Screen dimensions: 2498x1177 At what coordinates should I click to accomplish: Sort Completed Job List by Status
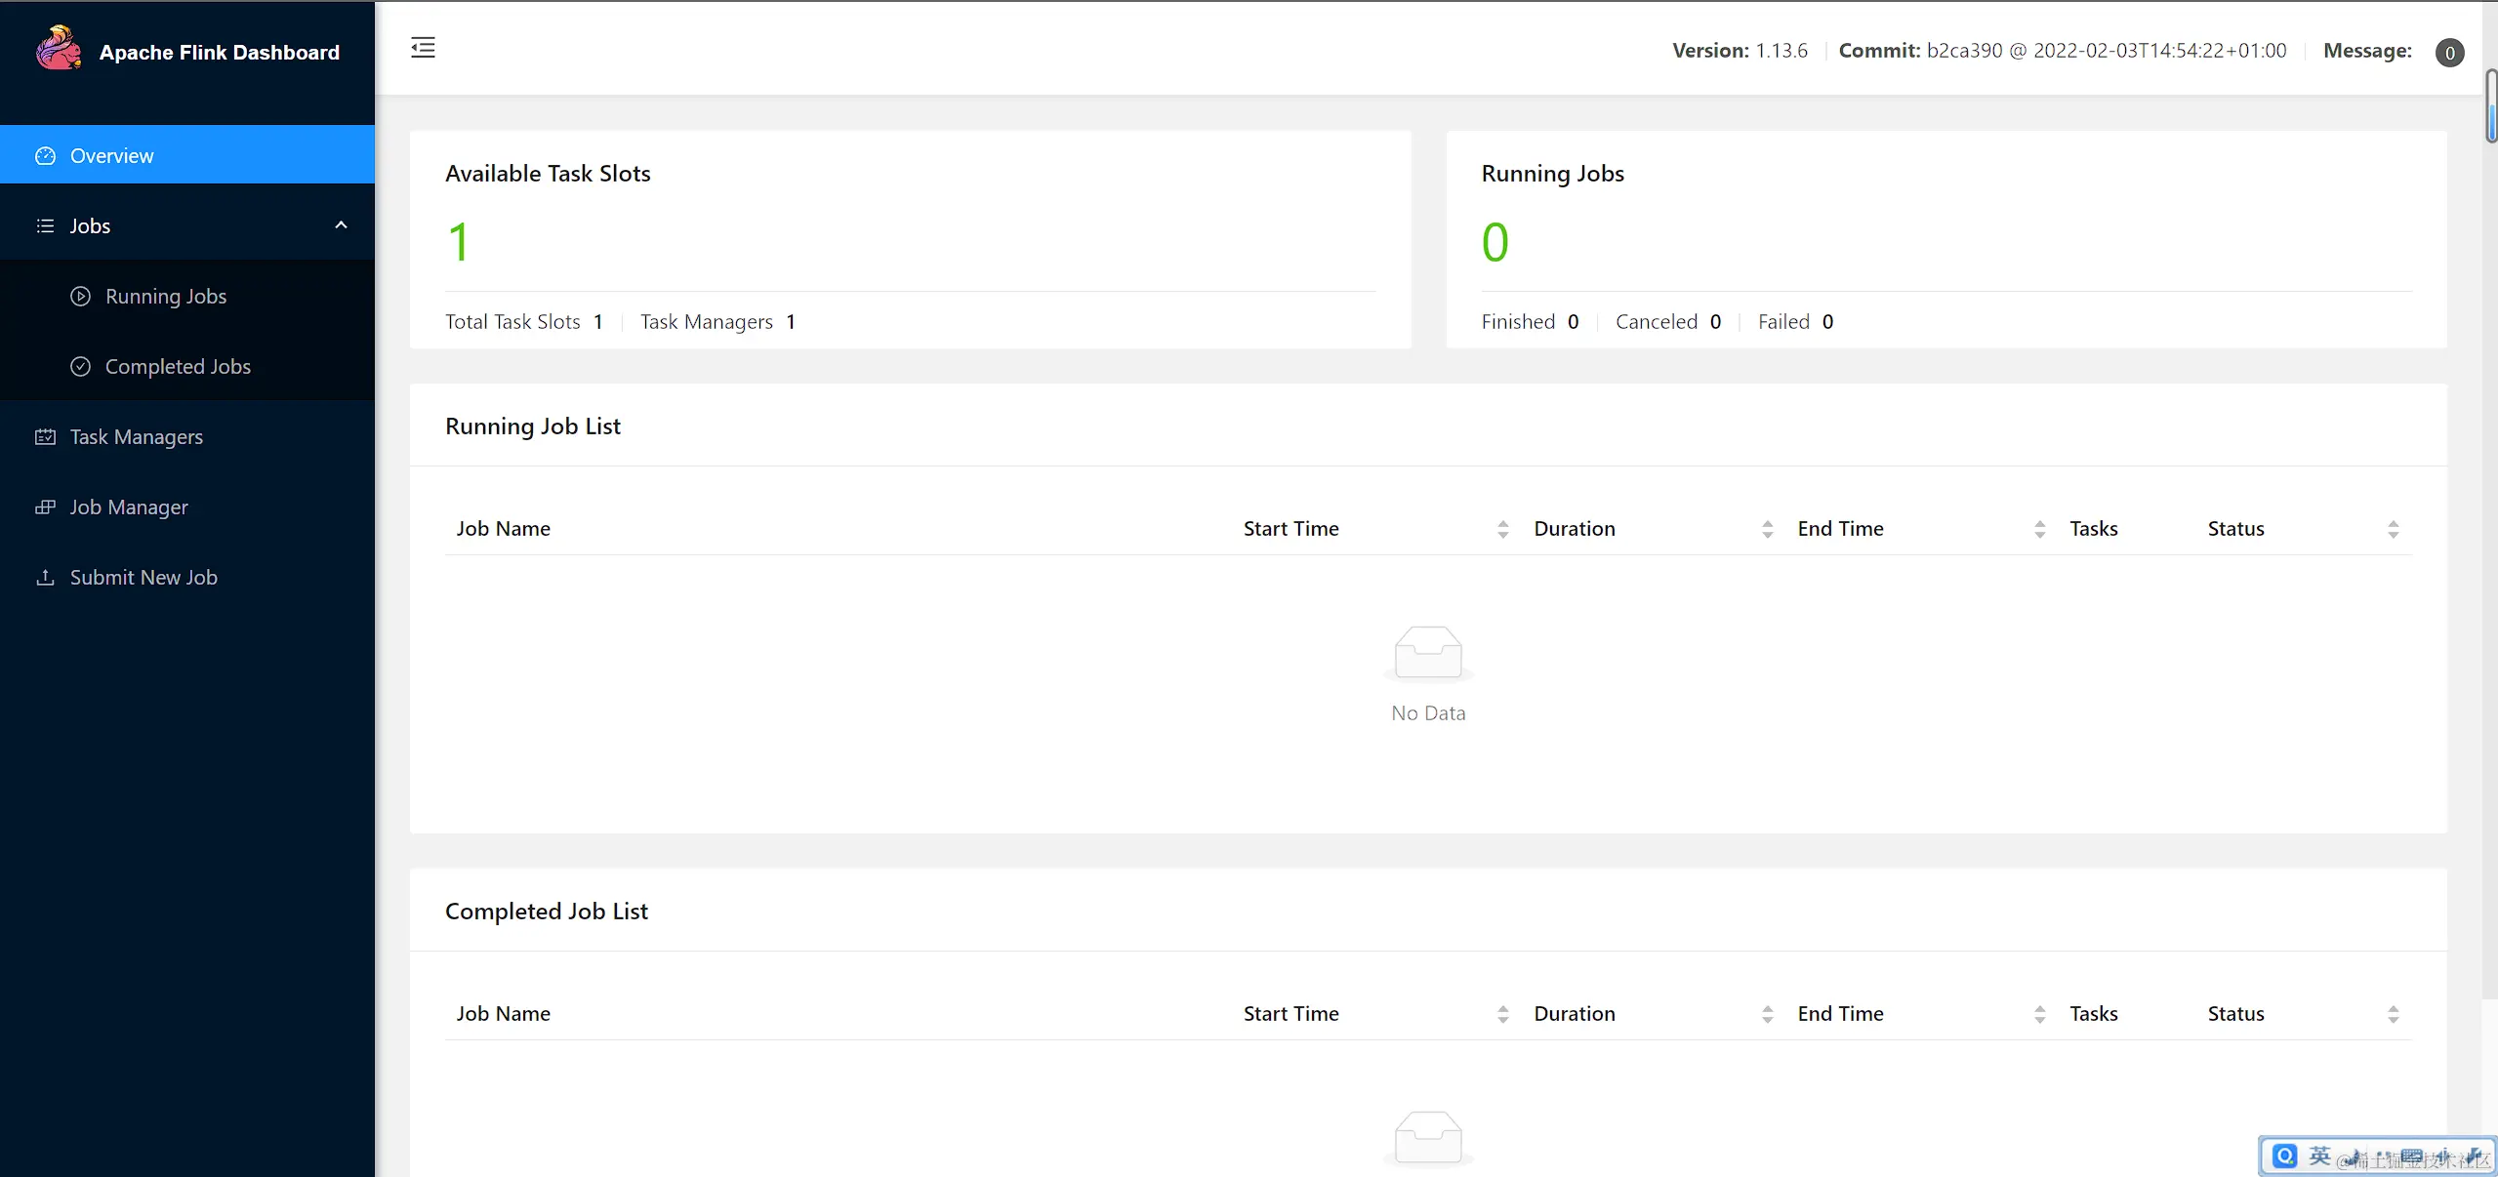tap(2393, 1014)
